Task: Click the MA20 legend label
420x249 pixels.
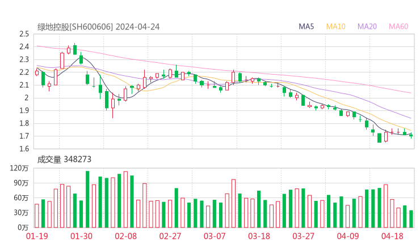Action: [x=367, y=27]
